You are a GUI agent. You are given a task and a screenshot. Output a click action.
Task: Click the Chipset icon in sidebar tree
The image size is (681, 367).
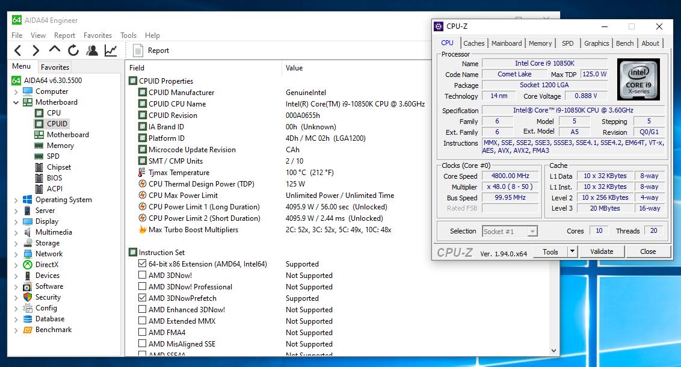pos(39,167)
